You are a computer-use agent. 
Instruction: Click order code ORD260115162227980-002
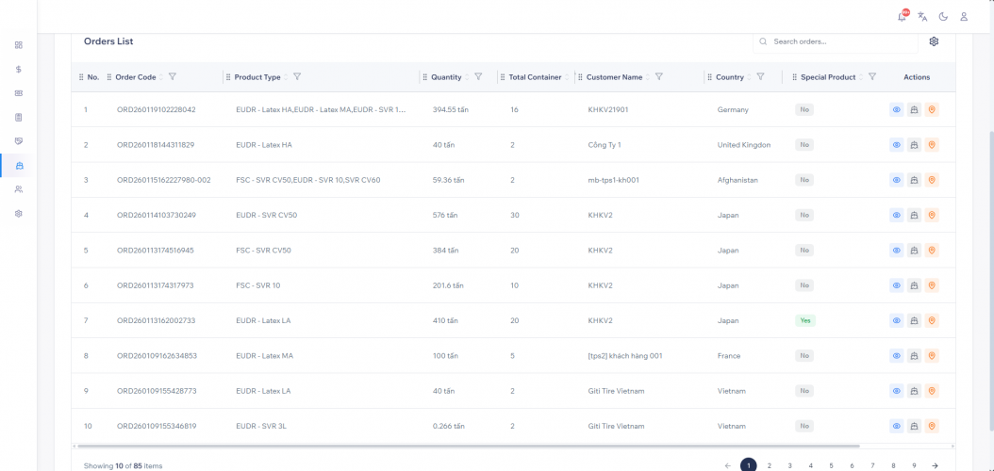tap(163, 180)
